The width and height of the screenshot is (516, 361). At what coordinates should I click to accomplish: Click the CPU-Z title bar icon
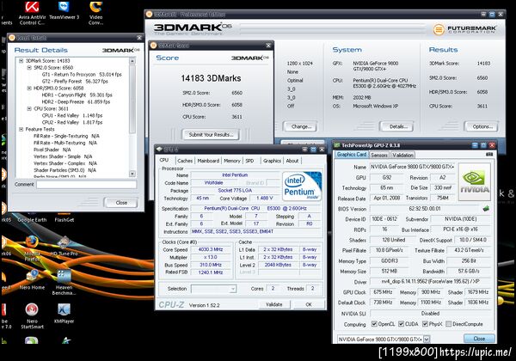pyautogui.click(x=159, y=150)
